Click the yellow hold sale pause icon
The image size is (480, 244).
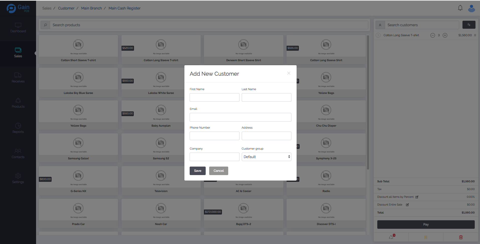(x=426, y=237)
